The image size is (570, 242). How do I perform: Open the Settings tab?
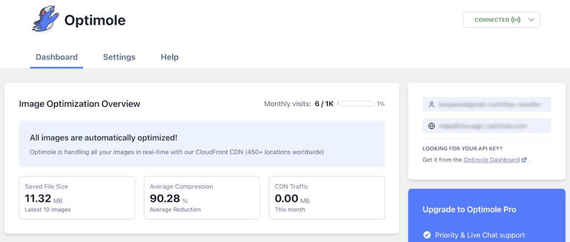119,57
